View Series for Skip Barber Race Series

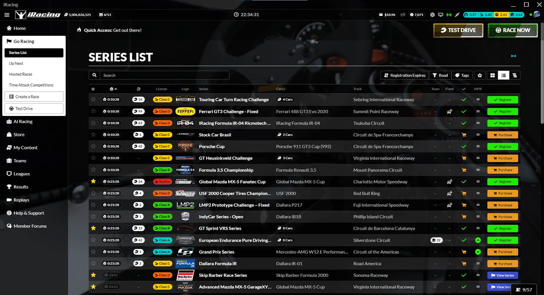503,275
